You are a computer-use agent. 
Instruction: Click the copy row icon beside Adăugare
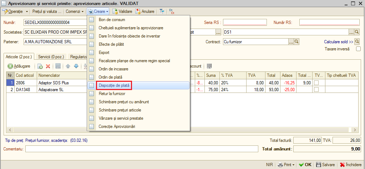[x=40, y=66]
